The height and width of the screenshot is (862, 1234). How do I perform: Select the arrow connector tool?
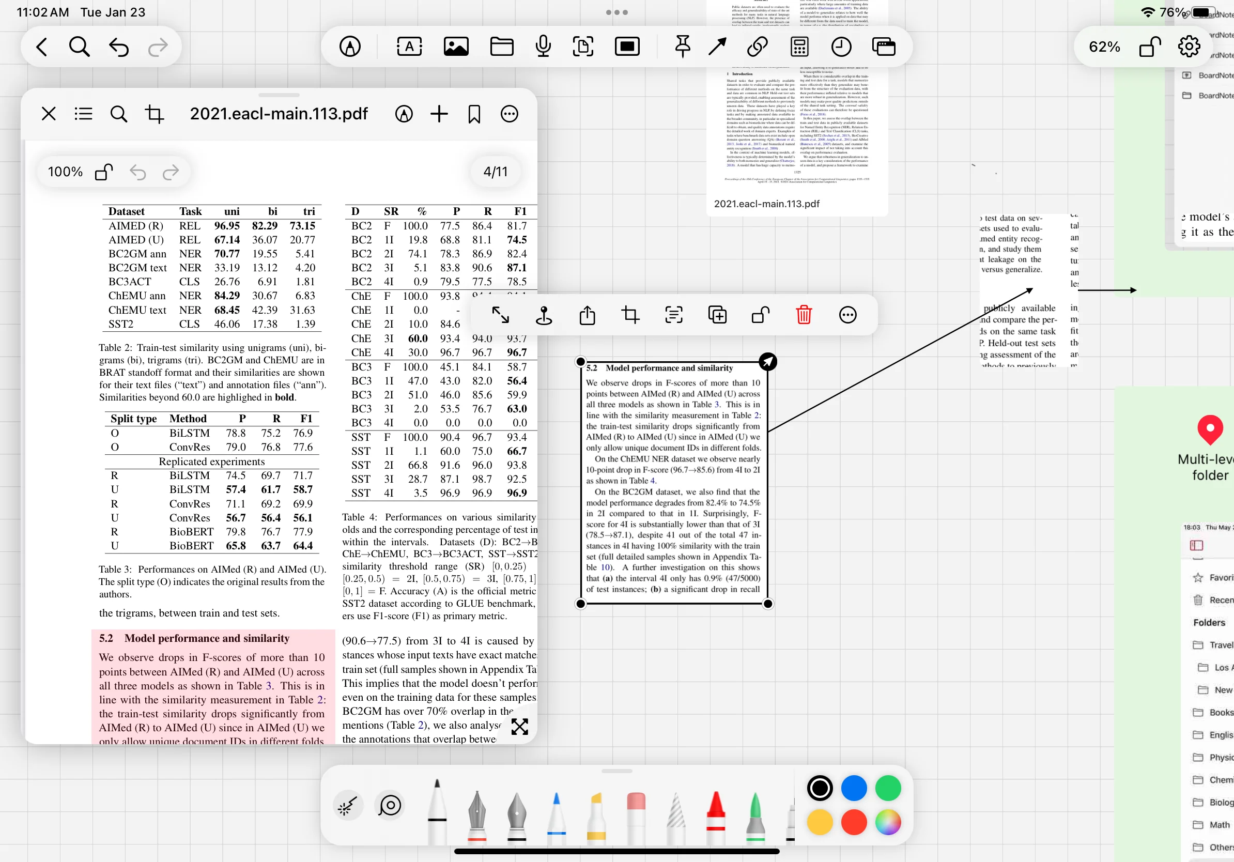(x=717, y=47)
